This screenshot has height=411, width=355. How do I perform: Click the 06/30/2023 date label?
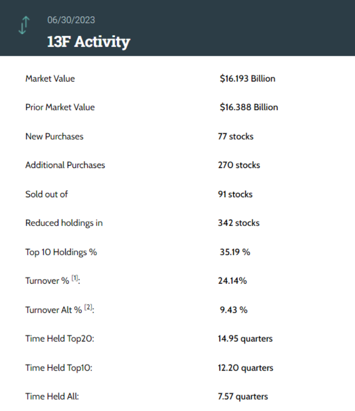71,20
